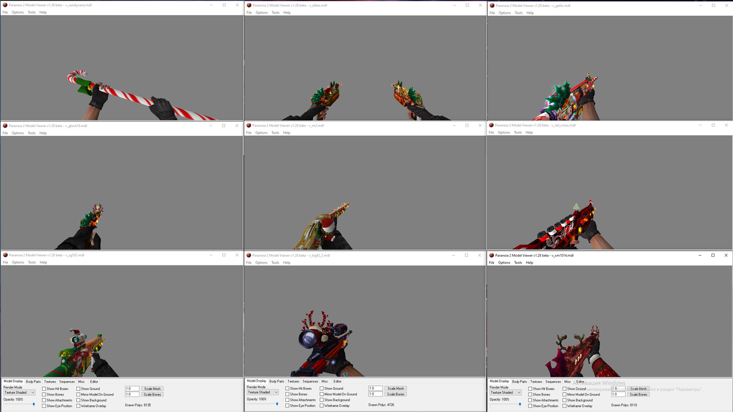The height and width of the screenshot is (412, 733).
Task: Click the 'Drawn Polys: 8135' text
Action: tap(138, 405)
